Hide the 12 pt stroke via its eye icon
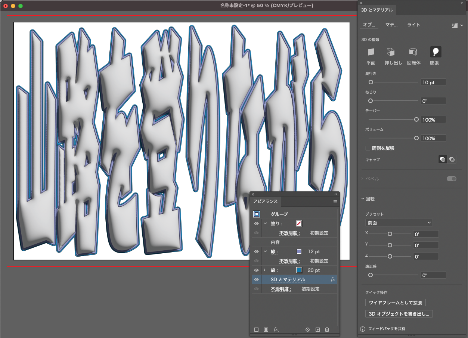 tap(256, 251)
